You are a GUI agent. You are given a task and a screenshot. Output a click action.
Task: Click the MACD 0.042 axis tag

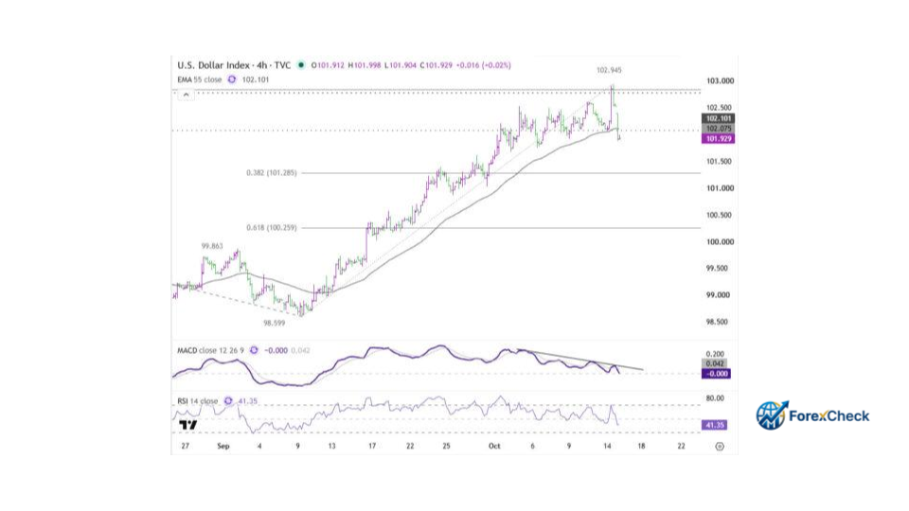click(716, 363)
